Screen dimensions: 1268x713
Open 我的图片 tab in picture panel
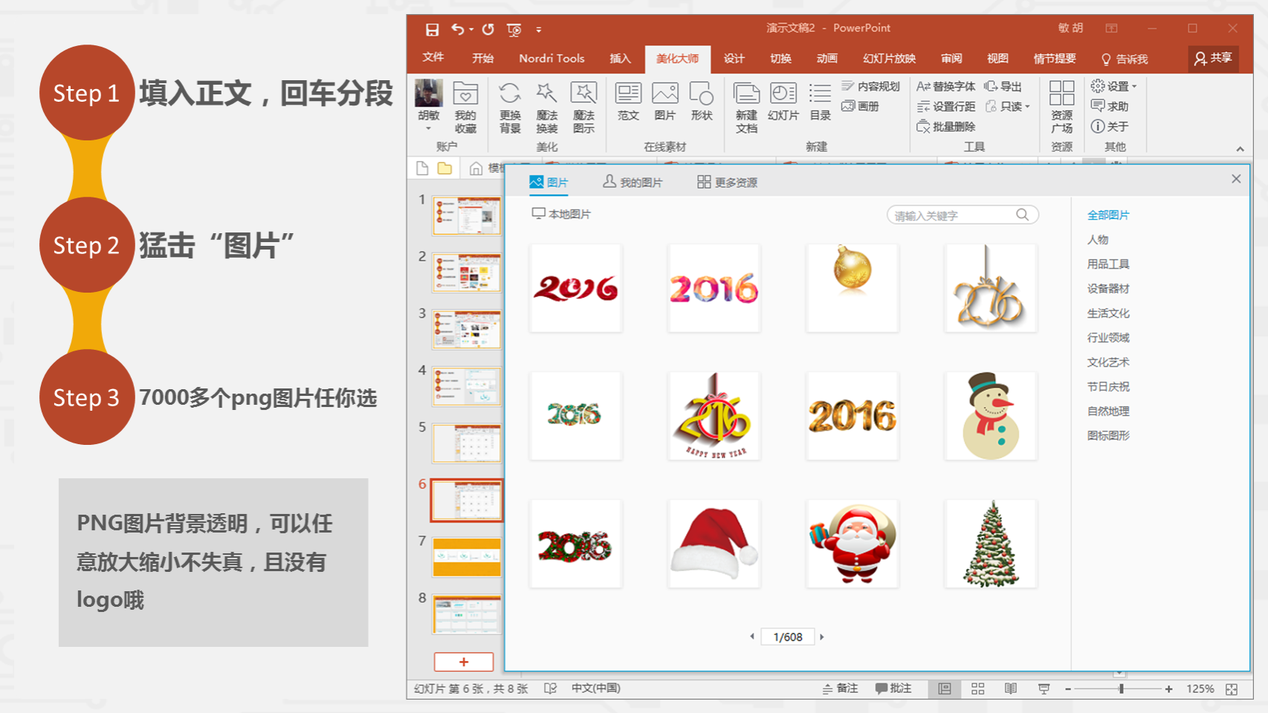[x=633, y=182]
